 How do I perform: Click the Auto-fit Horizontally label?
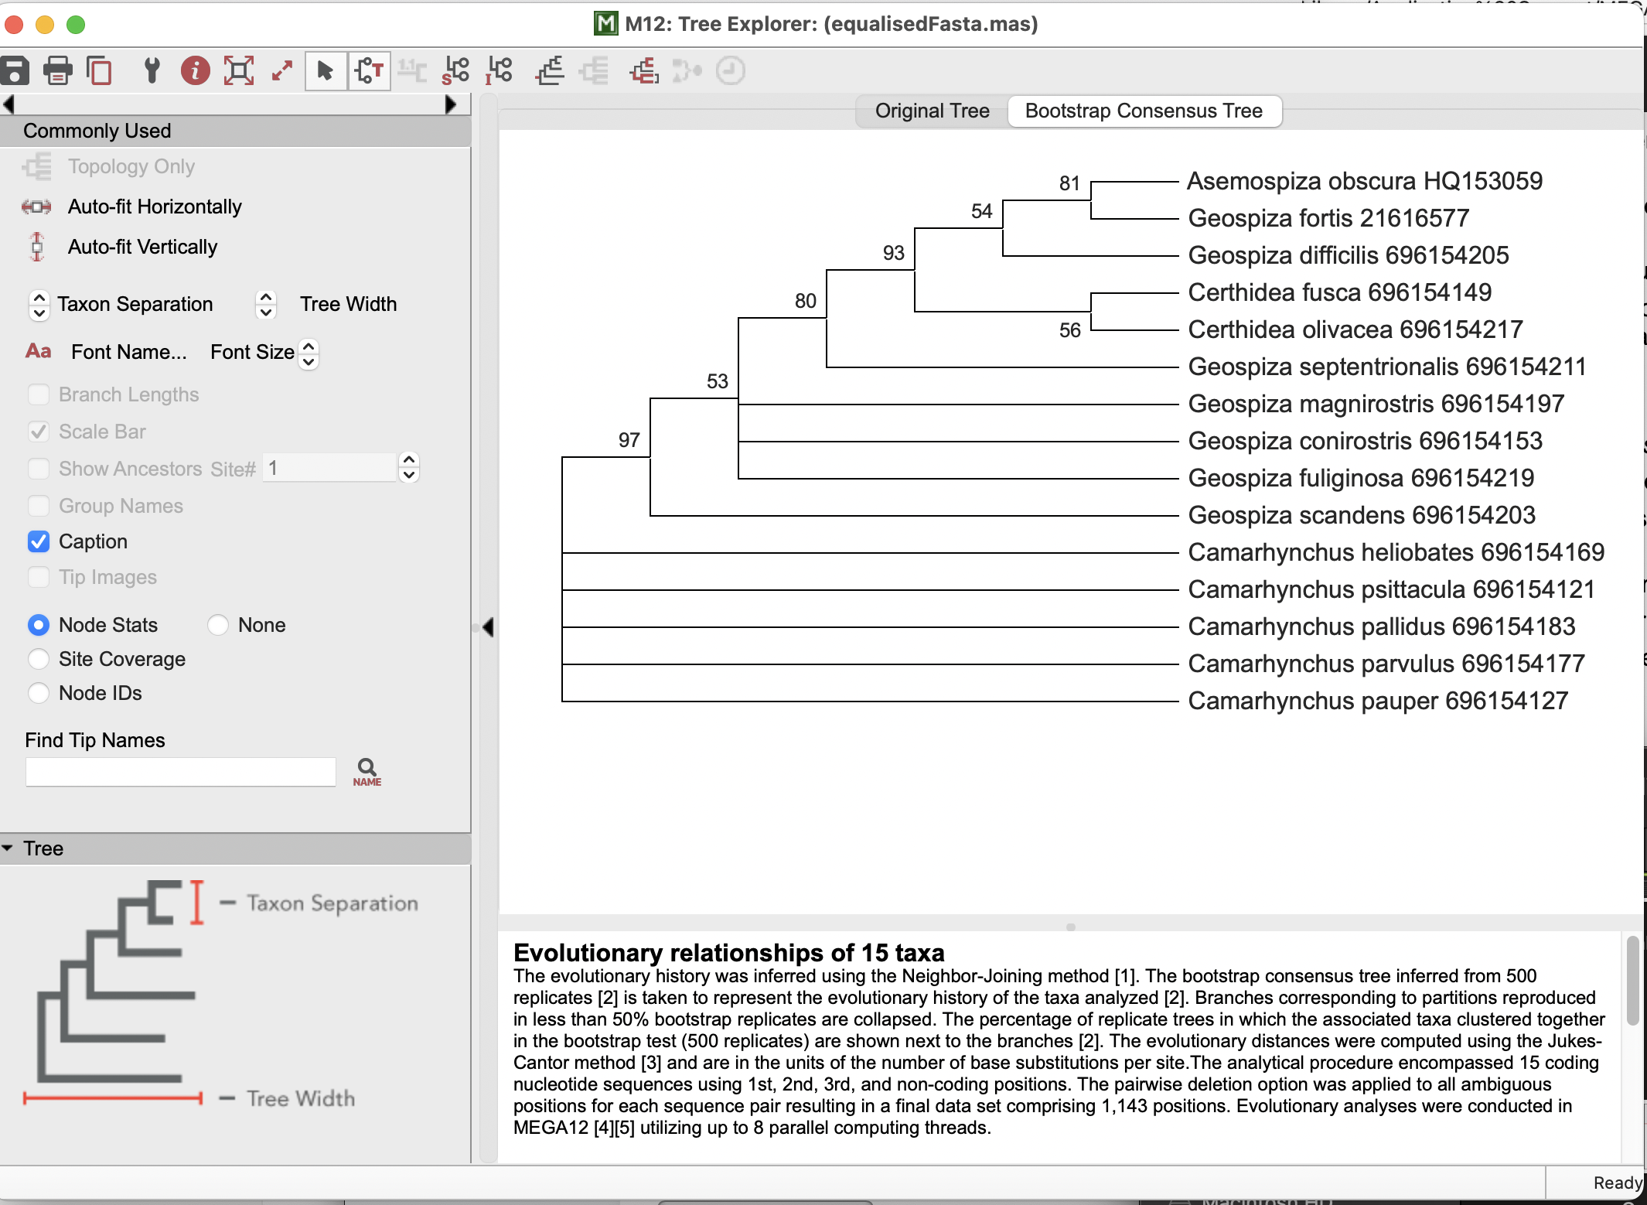pyautogui.click(x=155, y=207)
